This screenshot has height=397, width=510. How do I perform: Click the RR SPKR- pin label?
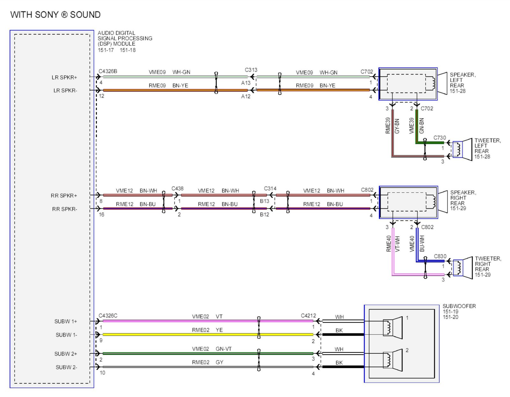pyautogui.click(x=65, y=209)
